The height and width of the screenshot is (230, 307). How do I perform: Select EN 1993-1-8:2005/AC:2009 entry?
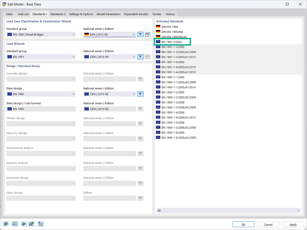(x=179, y=138)
